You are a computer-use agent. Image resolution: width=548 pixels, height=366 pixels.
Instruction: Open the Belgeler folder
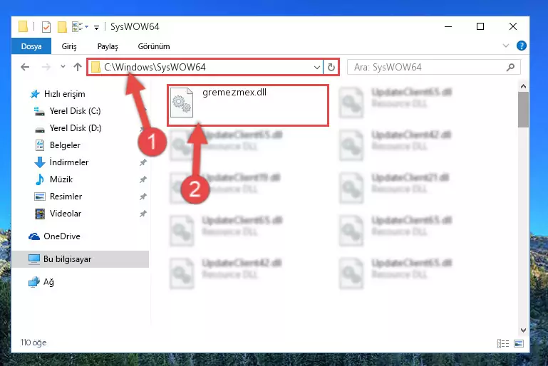click(65, 145)
